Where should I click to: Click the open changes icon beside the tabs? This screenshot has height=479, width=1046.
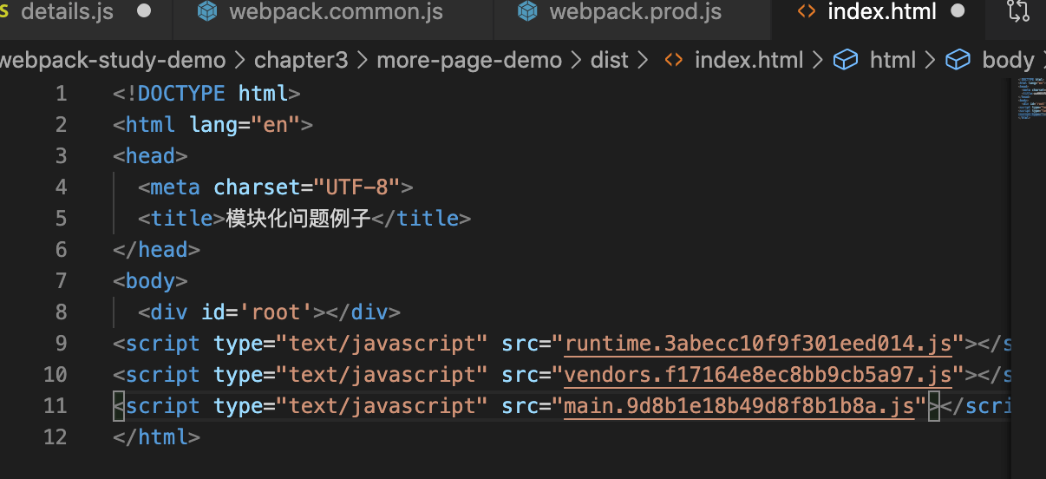click(1017, 12)
